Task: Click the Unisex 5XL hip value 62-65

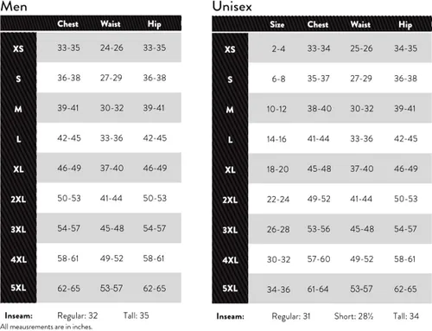Action: coord(405,289)
